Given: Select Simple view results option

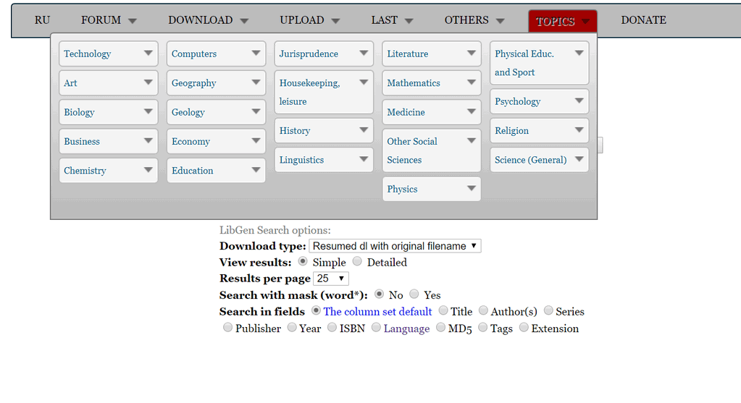Looking at the screenshot, I should tap(303, 261).
